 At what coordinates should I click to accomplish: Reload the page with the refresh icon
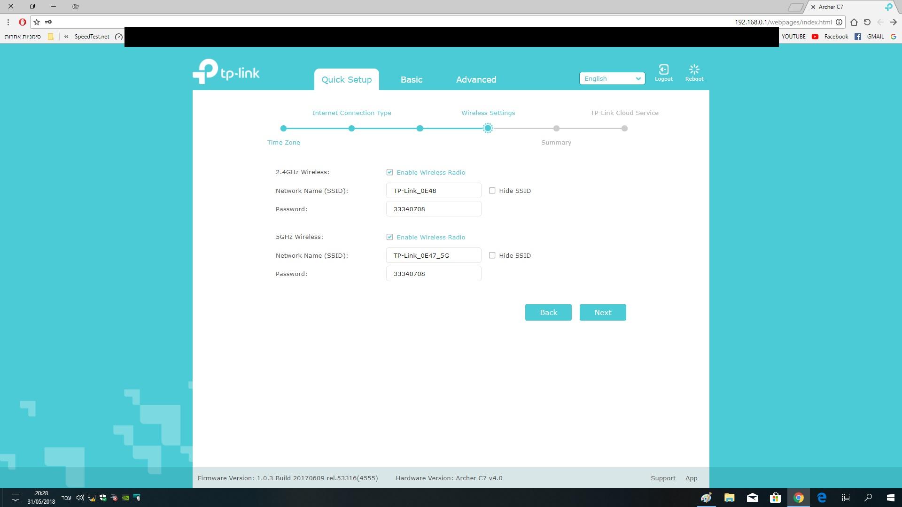point(867,22)
